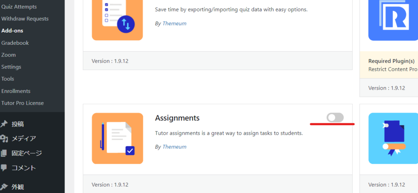Image resolution: width=418 pixels, height=193 pixels.
Task: Open Quiz Attempts in the sidebar
Action: click(x=19, y=7)
